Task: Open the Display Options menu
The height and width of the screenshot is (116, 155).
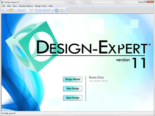Action: coord(26,6)
